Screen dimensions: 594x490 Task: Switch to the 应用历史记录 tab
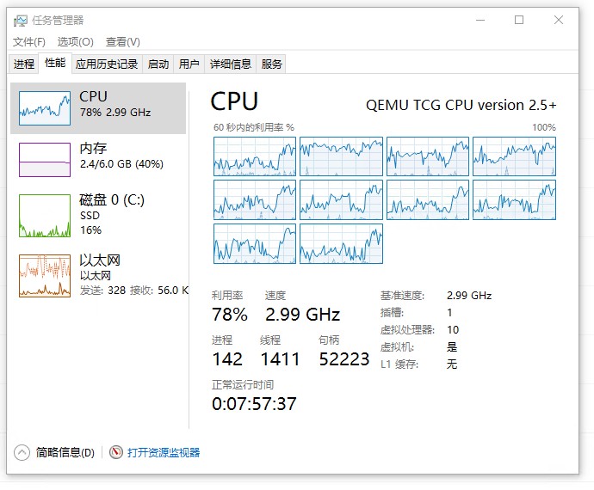pyautogui.click(x=107, y=64)
